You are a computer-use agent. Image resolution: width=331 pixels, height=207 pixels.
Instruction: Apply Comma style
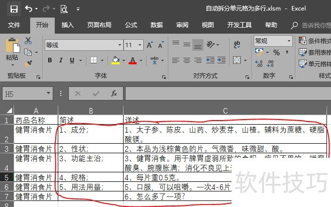pyautogui.click(x=287, y=52)
